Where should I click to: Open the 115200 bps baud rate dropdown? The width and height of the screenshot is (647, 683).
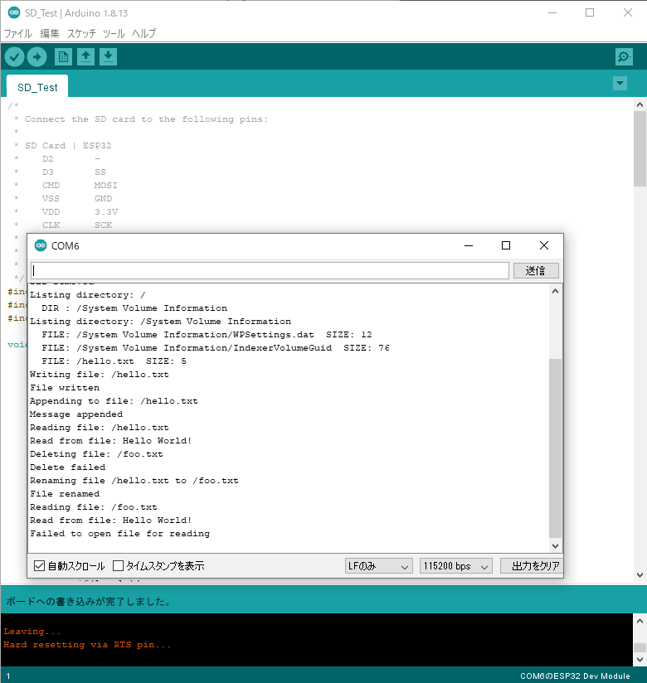coord(455,566)
